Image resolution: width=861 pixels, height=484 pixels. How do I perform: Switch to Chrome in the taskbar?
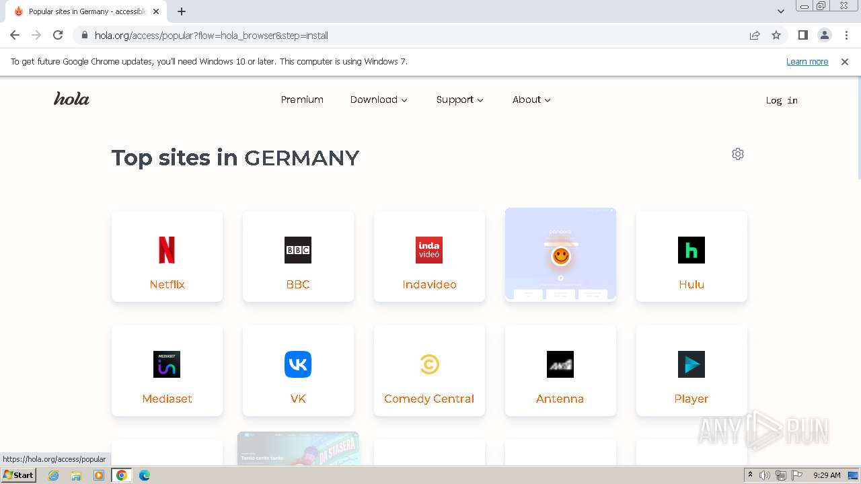click(x=122, y=475)
